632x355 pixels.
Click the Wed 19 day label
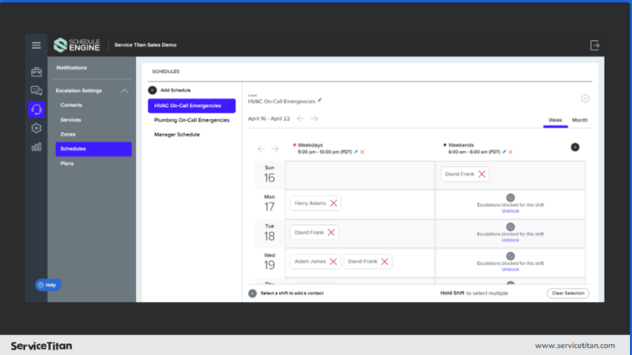pyautogui.click(x=269, y=262)
